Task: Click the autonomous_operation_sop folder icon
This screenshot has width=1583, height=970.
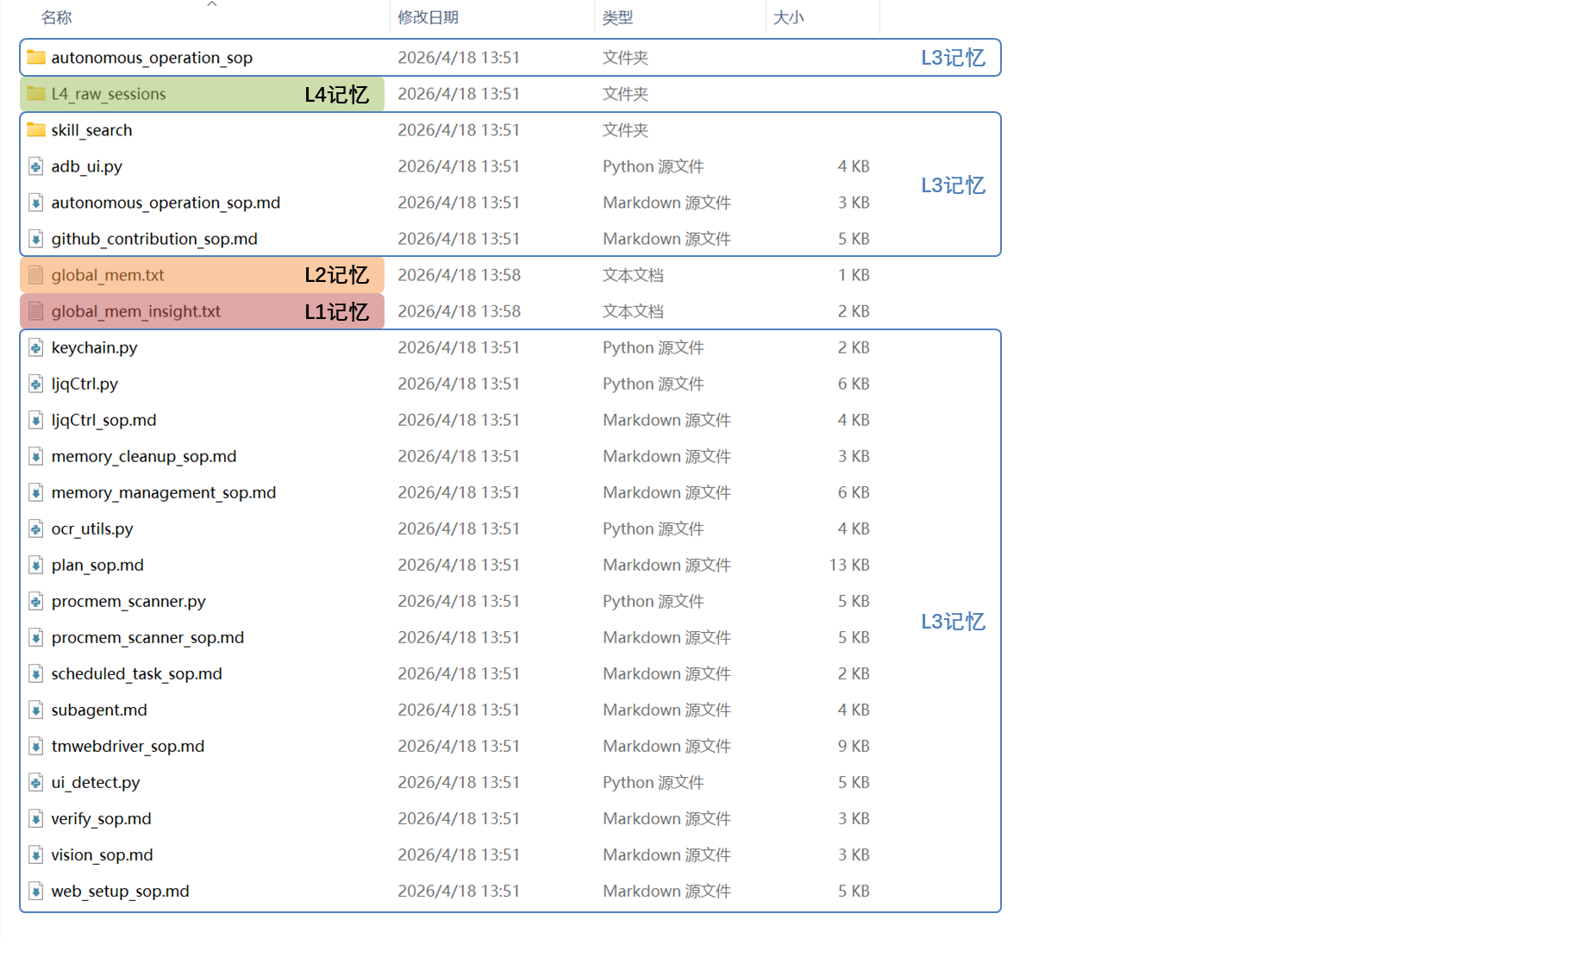Action: 35,58
